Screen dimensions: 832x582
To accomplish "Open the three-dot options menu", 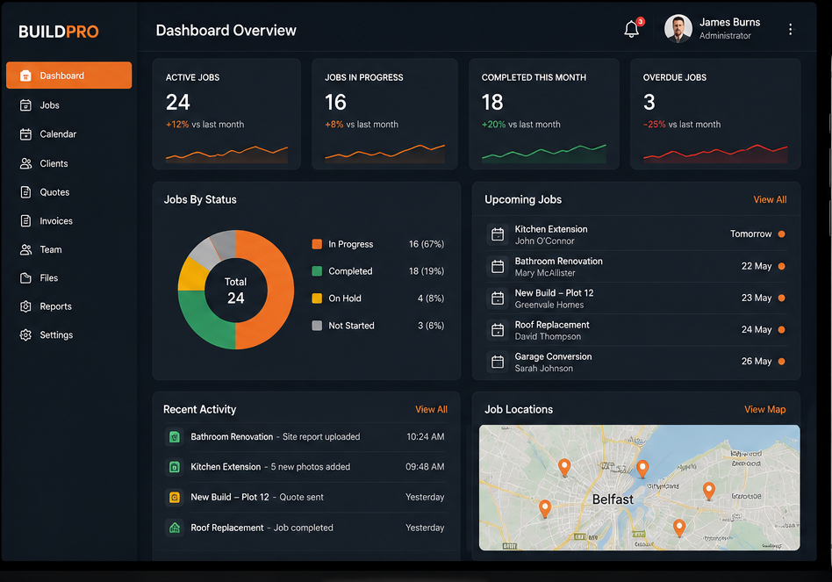I will pos(790,29).
